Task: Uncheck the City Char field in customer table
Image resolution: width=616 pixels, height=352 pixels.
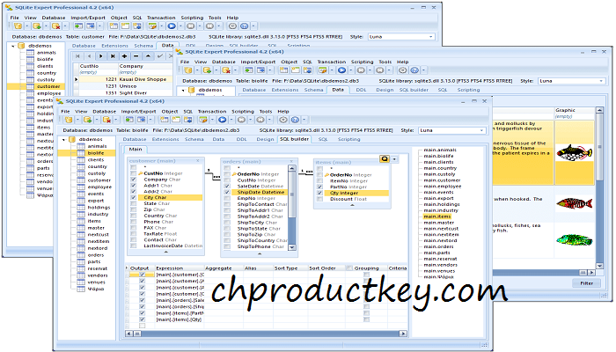Action: coord(134,198)
